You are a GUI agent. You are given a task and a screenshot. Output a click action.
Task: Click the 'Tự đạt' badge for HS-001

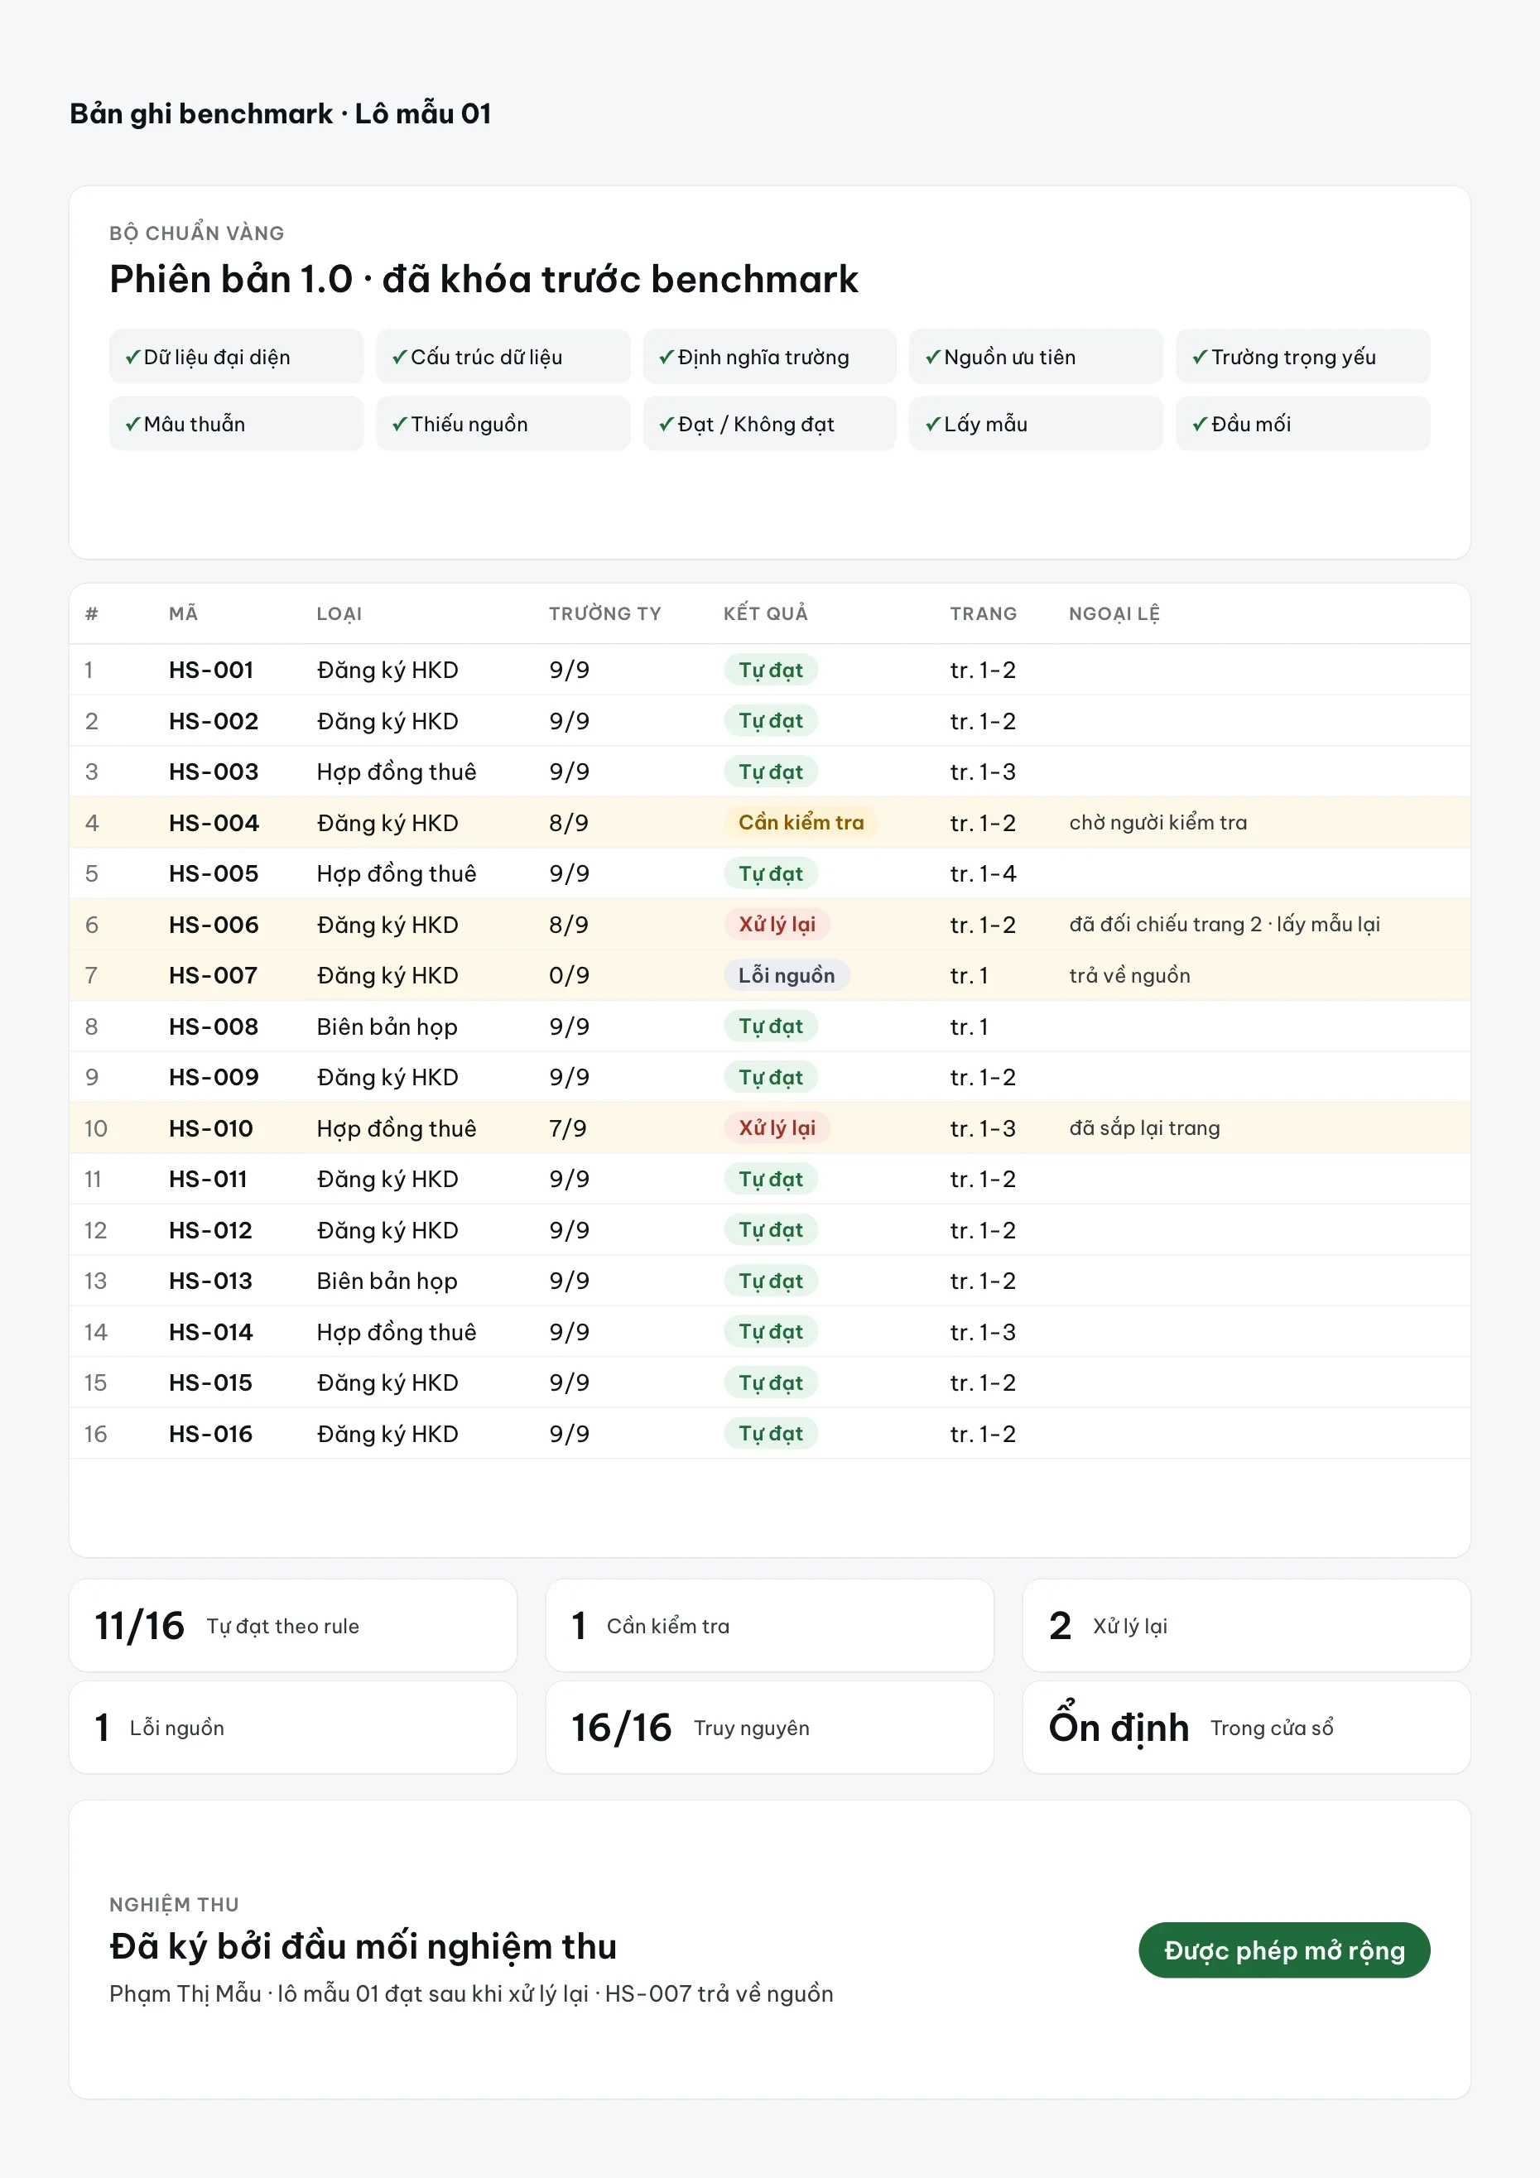click(771, 670)
